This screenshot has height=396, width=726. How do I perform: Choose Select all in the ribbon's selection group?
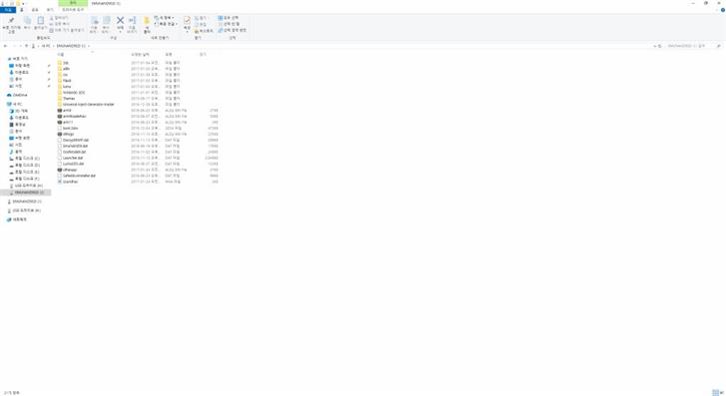[229, 18]
